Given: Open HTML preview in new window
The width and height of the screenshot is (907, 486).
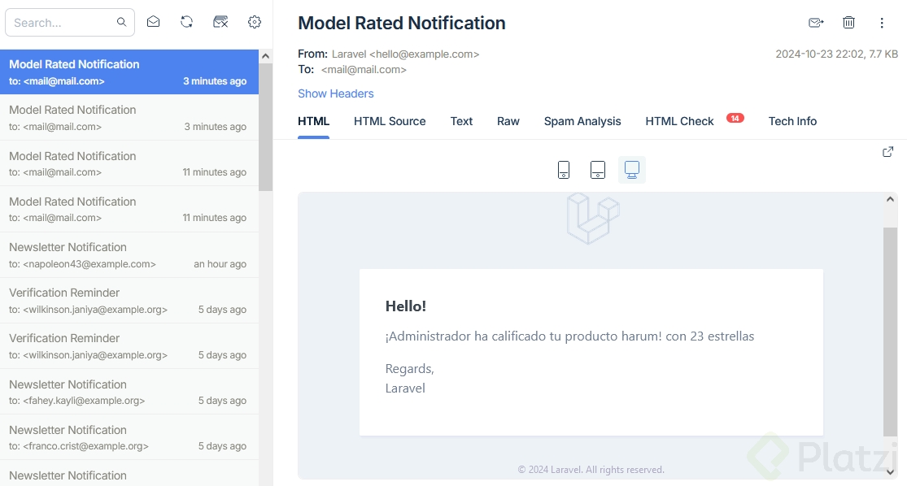Looking at the screenshot, I should tap(888, 152).
